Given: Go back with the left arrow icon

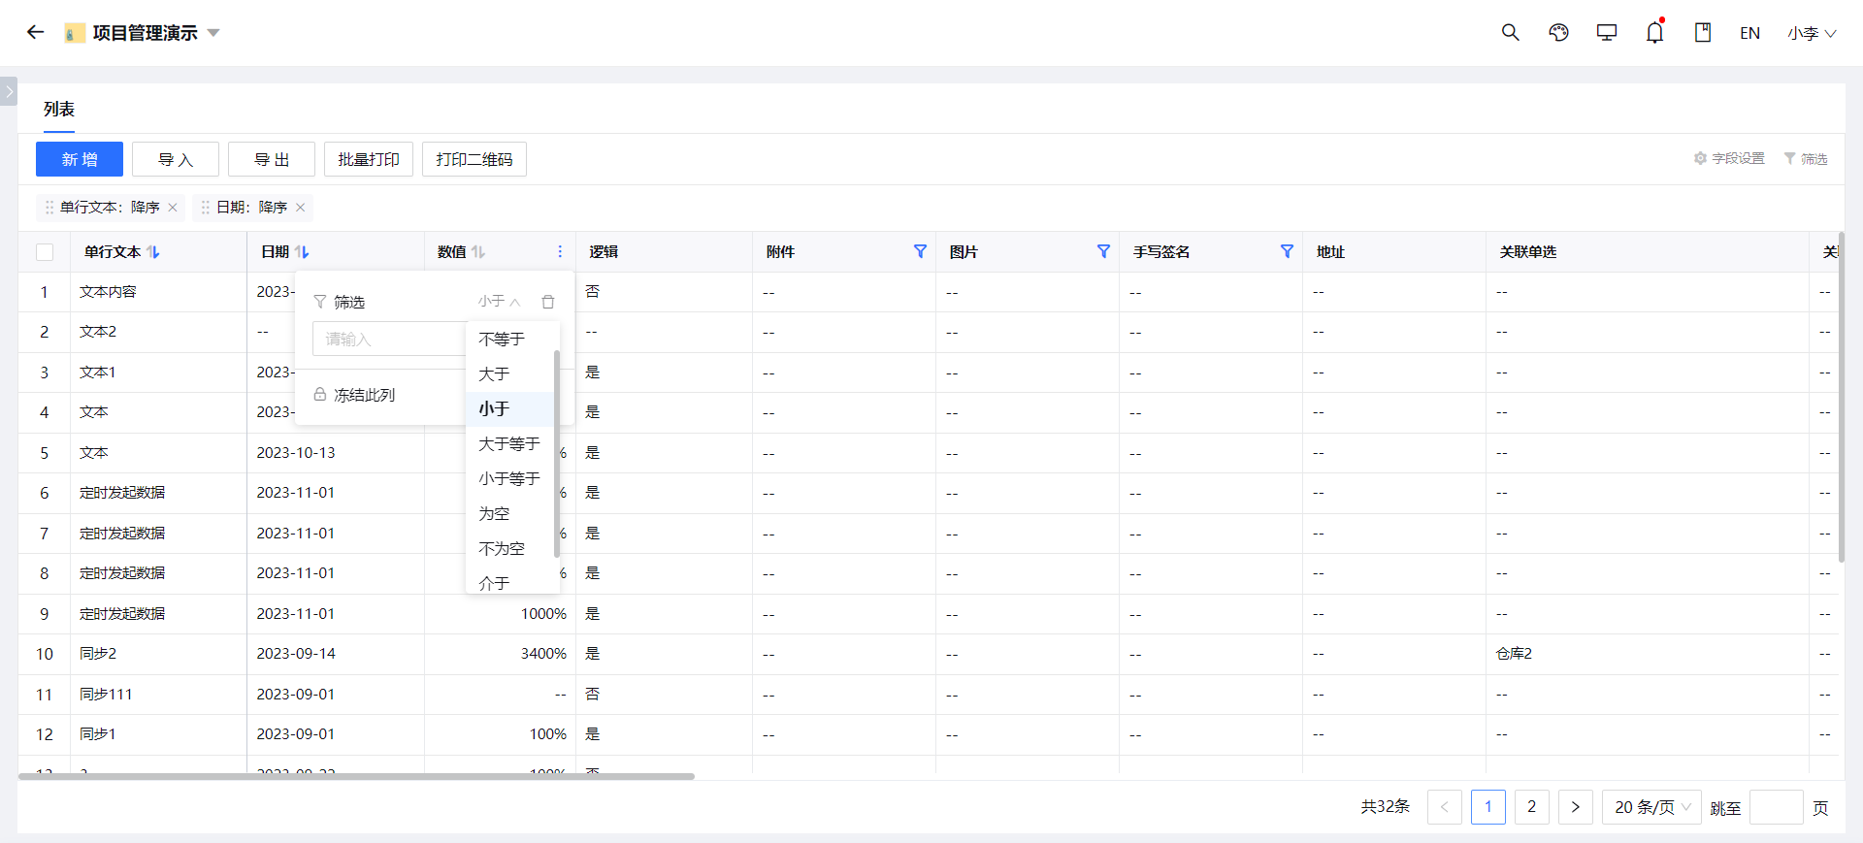Looking at the screenshot, I should coord(36,32).
